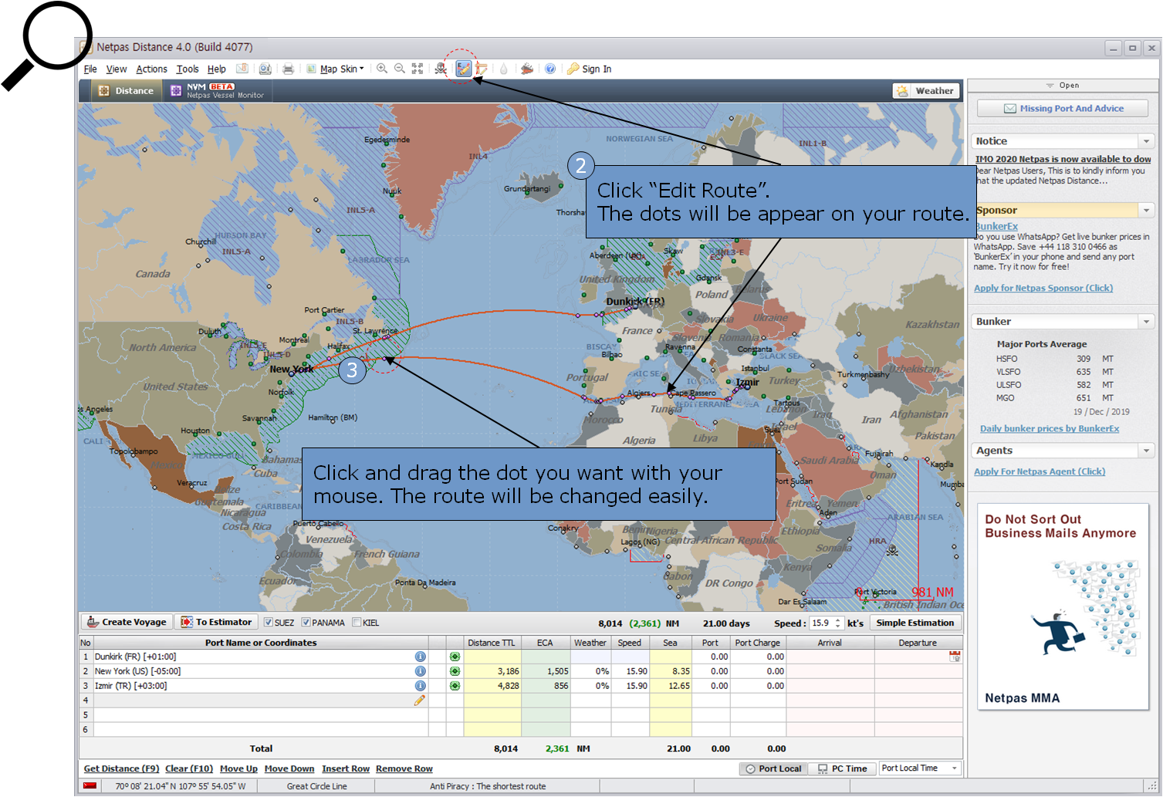Collapse the Agents panel
Viewport: 1163px width, 797px height.
[x=1147, y=450]
